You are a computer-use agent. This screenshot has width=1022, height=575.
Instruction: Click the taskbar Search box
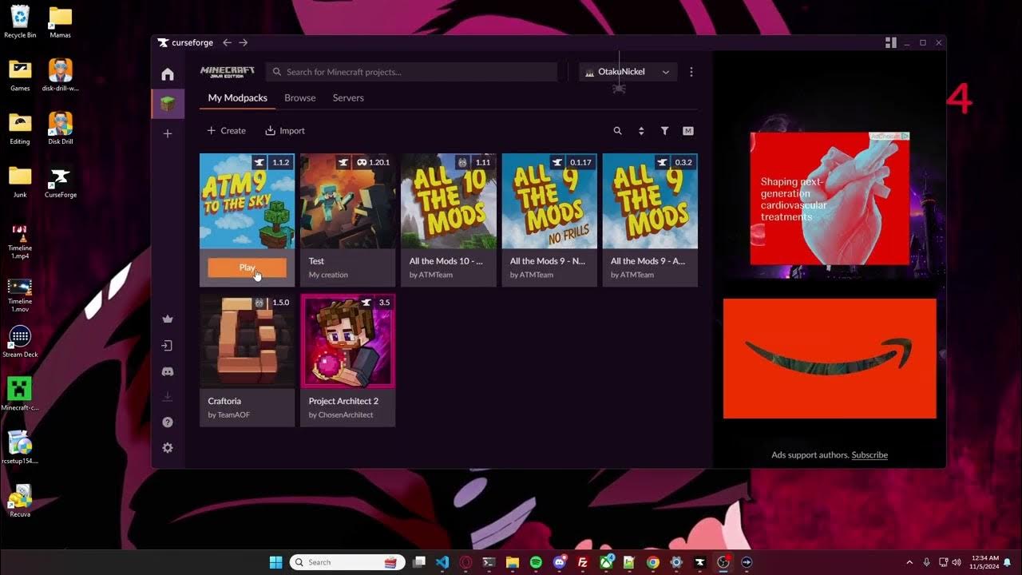click(x=347, y=562)
